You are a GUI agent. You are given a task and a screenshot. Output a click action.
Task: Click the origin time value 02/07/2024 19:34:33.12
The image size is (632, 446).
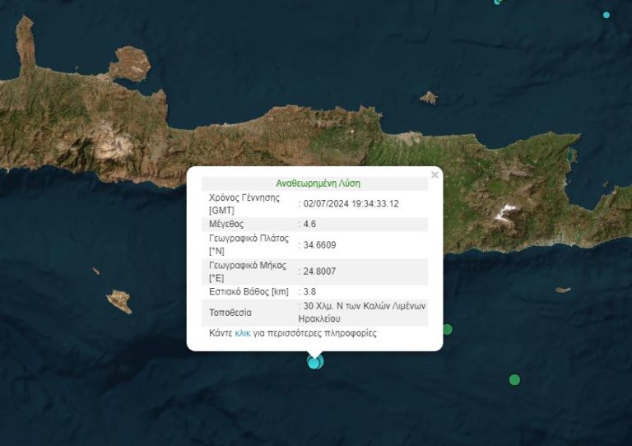(x=351, y=203)
